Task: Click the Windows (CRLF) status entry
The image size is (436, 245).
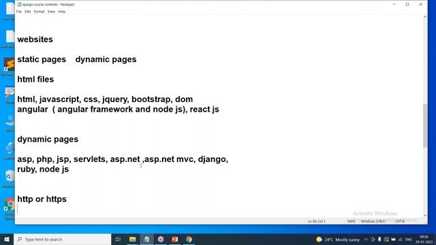Action: coord(373,221)
